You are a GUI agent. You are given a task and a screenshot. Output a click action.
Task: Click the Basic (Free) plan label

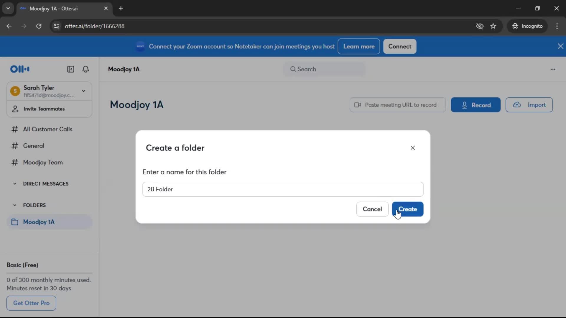pyautogui.click(x=22, y=265)
